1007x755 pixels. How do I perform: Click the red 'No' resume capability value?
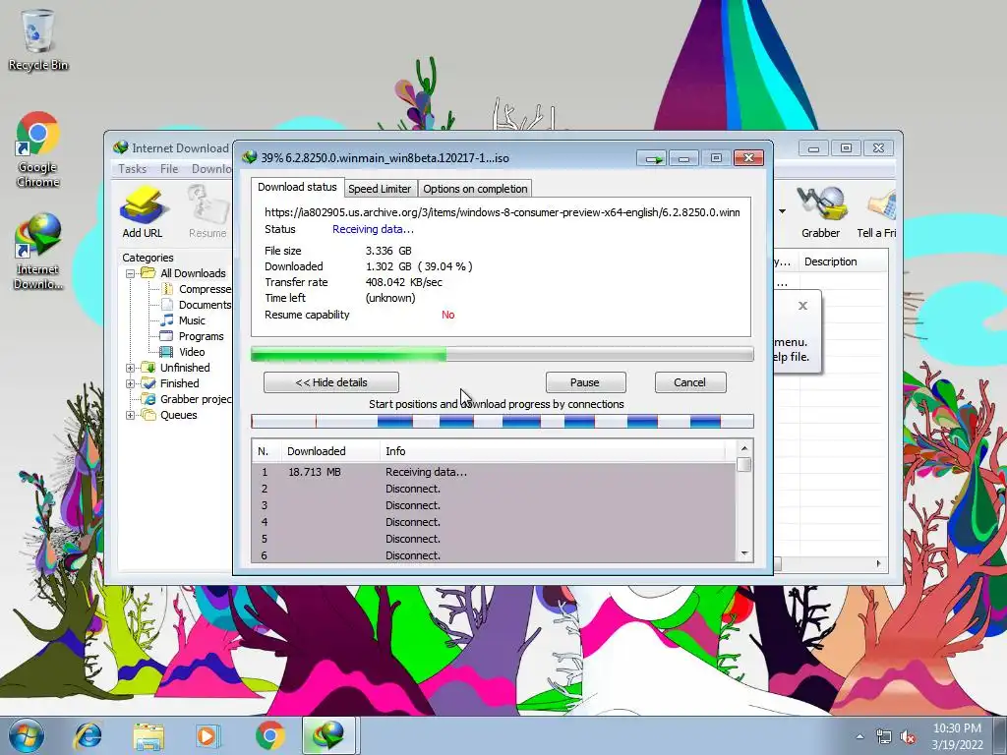pos(448,315)
